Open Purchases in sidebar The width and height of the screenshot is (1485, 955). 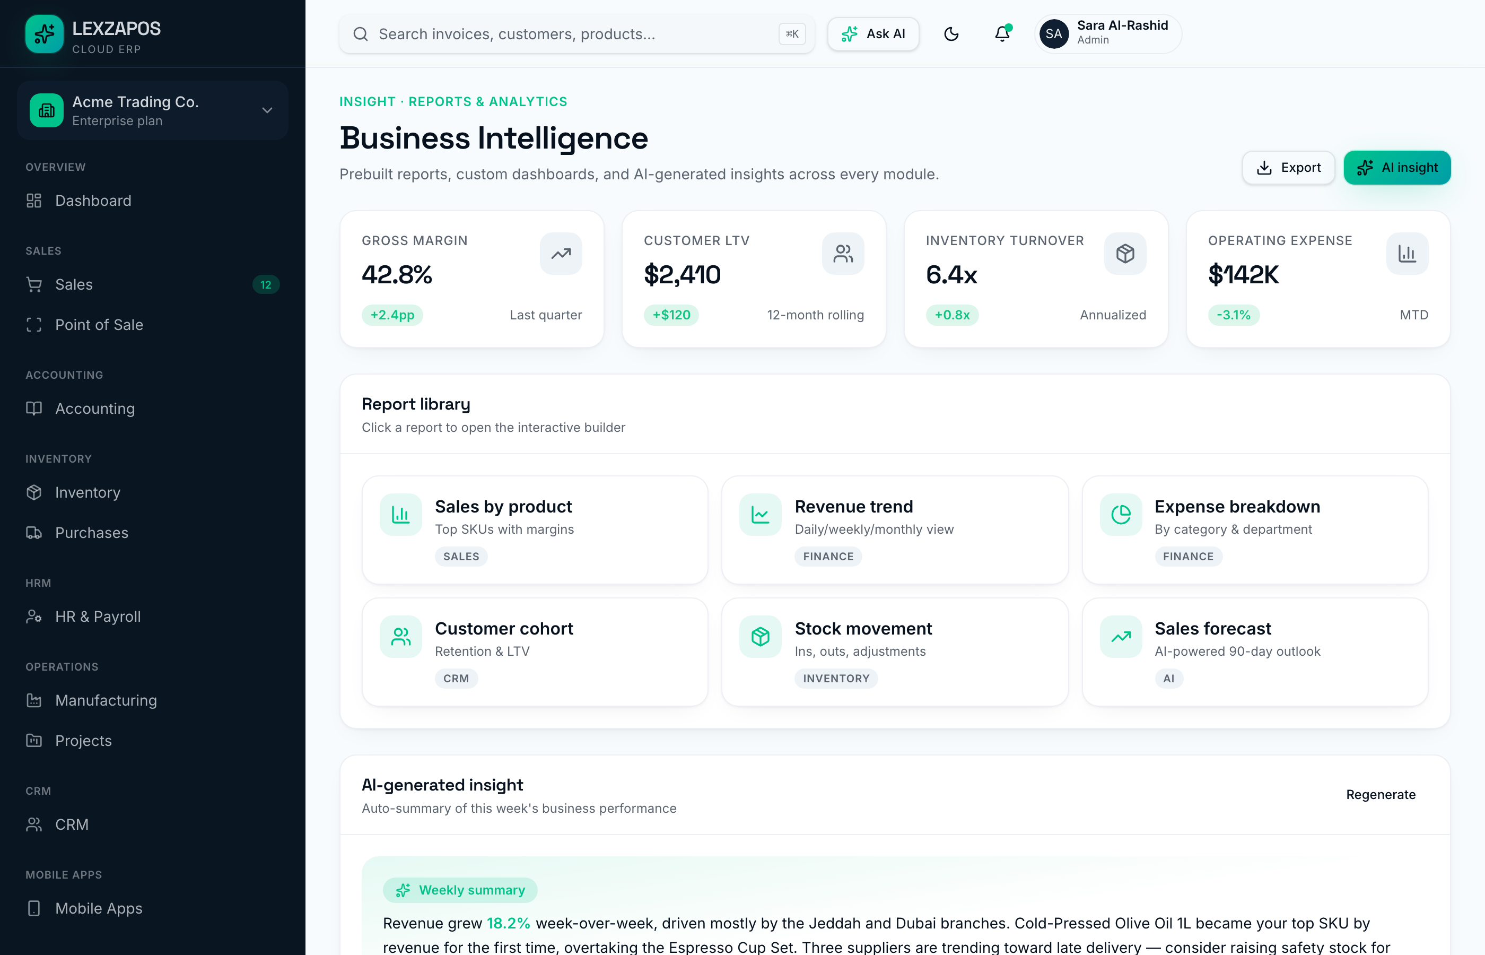[152, 533]
